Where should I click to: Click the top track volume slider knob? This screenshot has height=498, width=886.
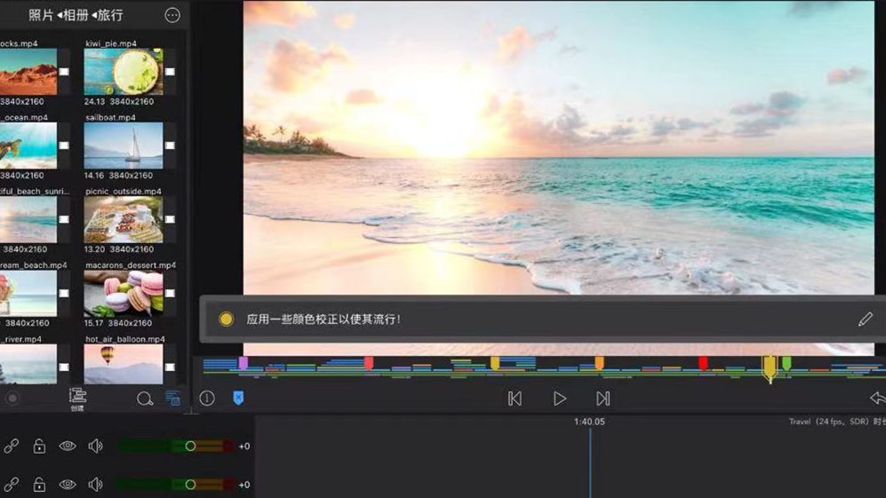tap(190, 446)
